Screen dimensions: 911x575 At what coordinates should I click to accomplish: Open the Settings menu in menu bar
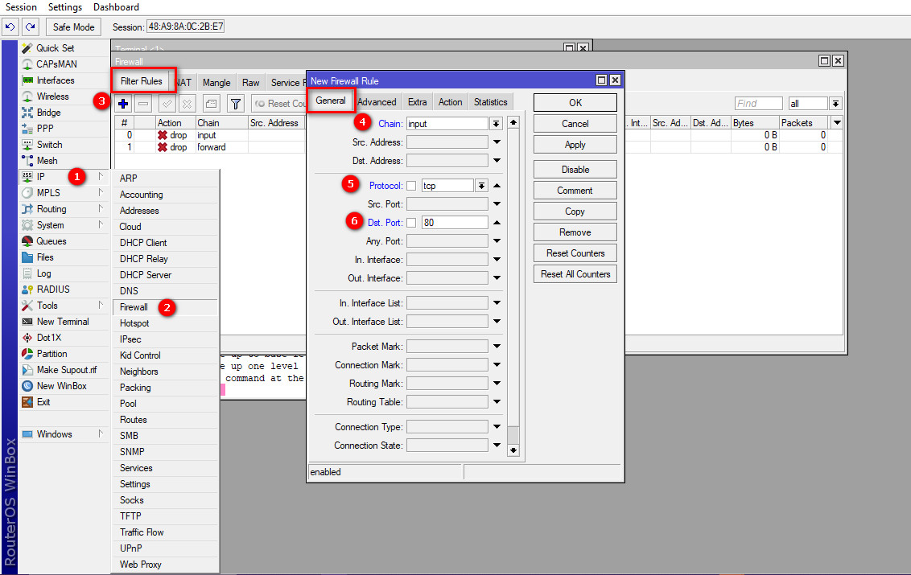64,7
